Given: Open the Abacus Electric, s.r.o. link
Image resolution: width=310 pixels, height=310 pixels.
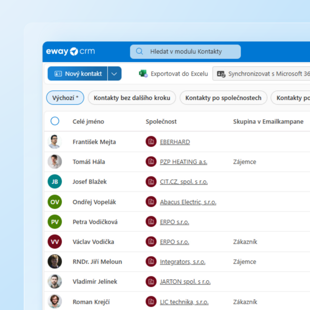Looking at the screenshot, I should (x=188, y=202).
